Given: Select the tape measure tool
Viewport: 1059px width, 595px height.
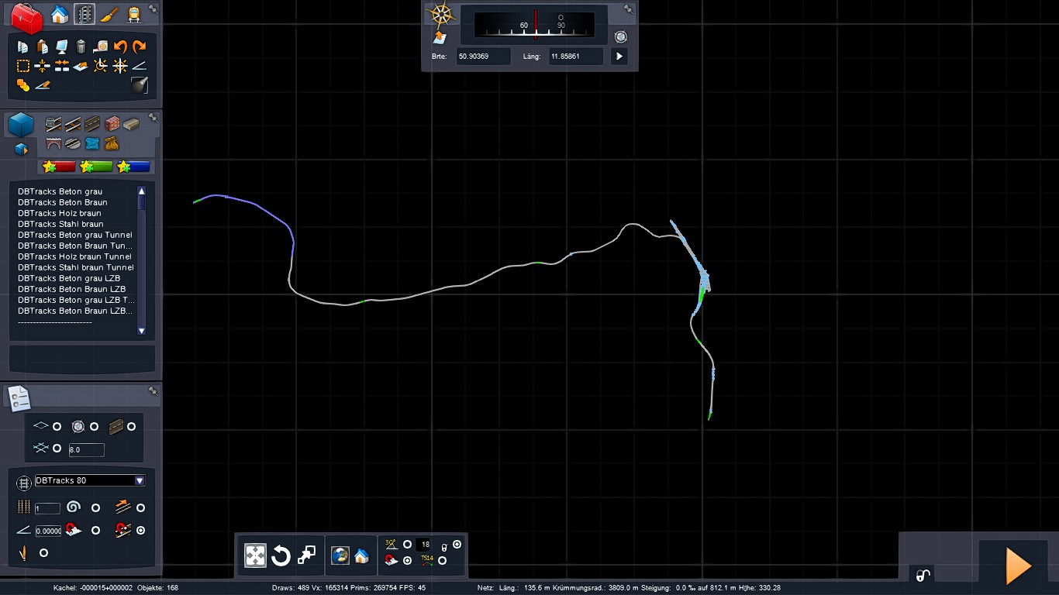Looking at the screenshot, I should (100, 46).
